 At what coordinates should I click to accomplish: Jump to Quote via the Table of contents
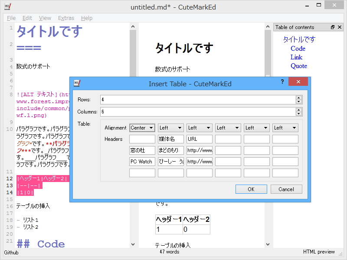click(x=299, y=65)
